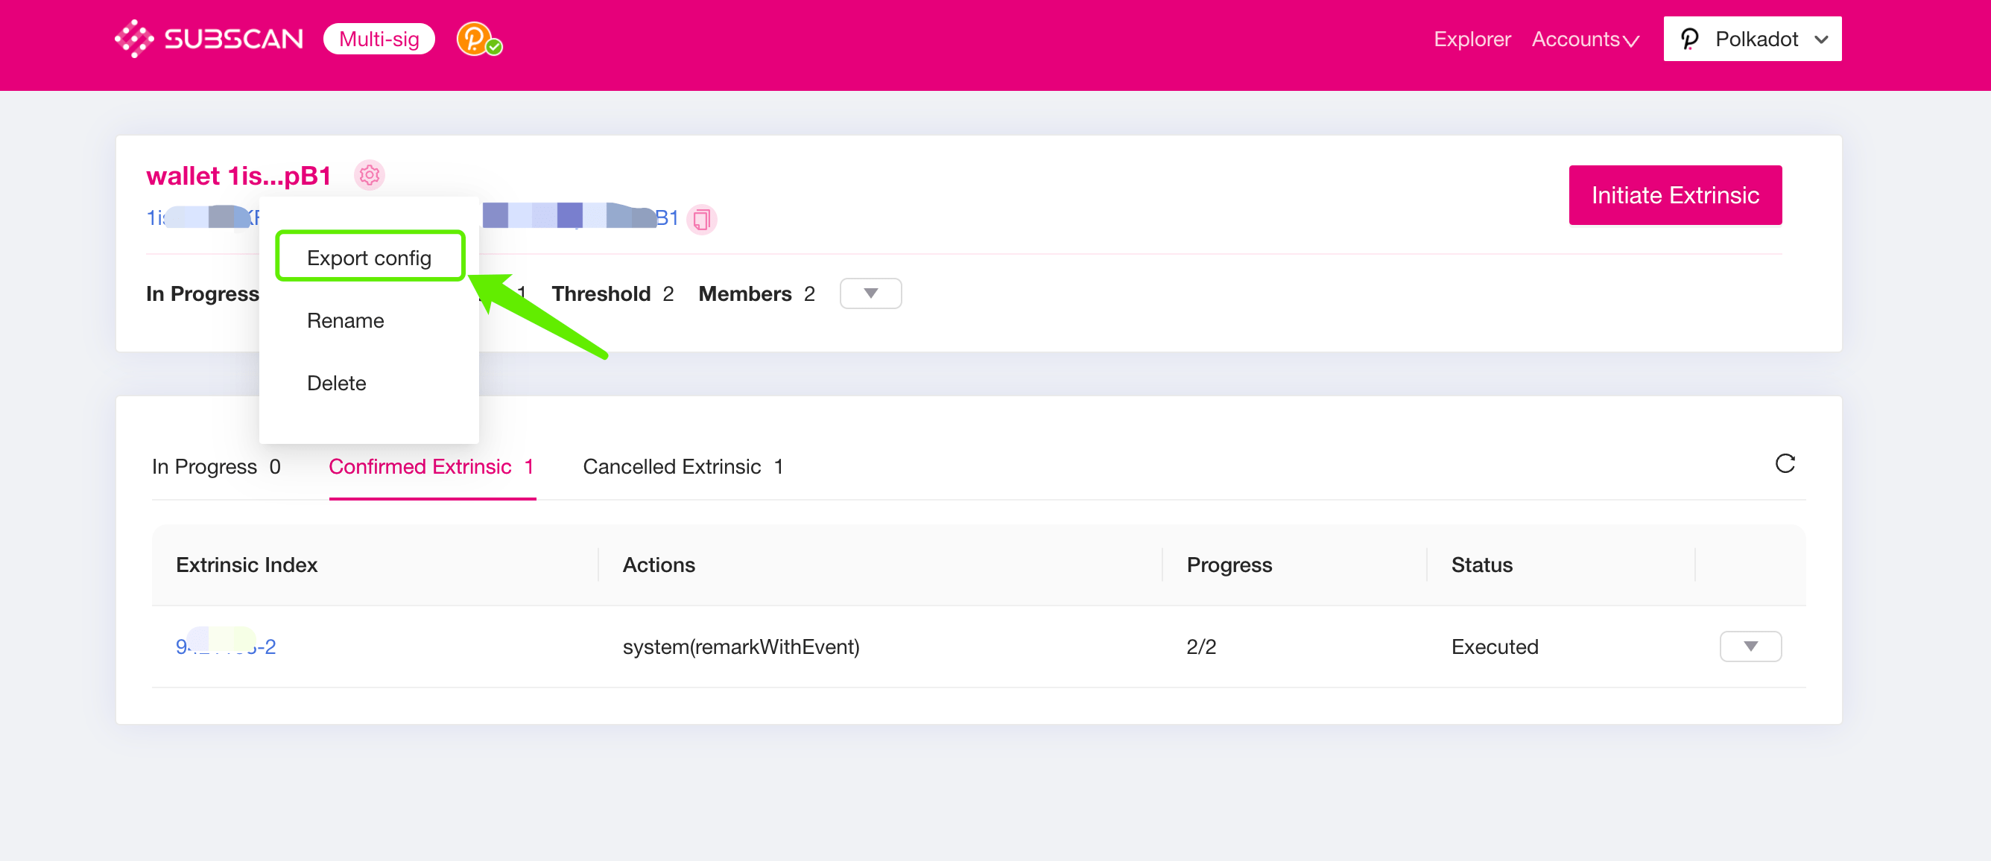Click the Polkadot network logo icon
1991x861 pixels.
[x=1691, y=39]
